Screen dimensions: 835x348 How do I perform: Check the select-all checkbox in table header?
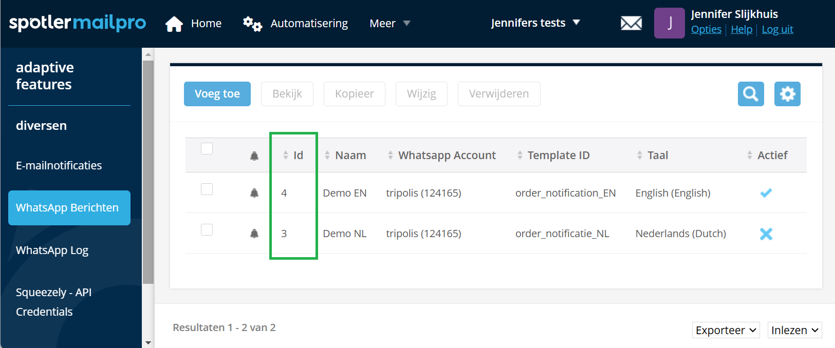coord(207,148)
